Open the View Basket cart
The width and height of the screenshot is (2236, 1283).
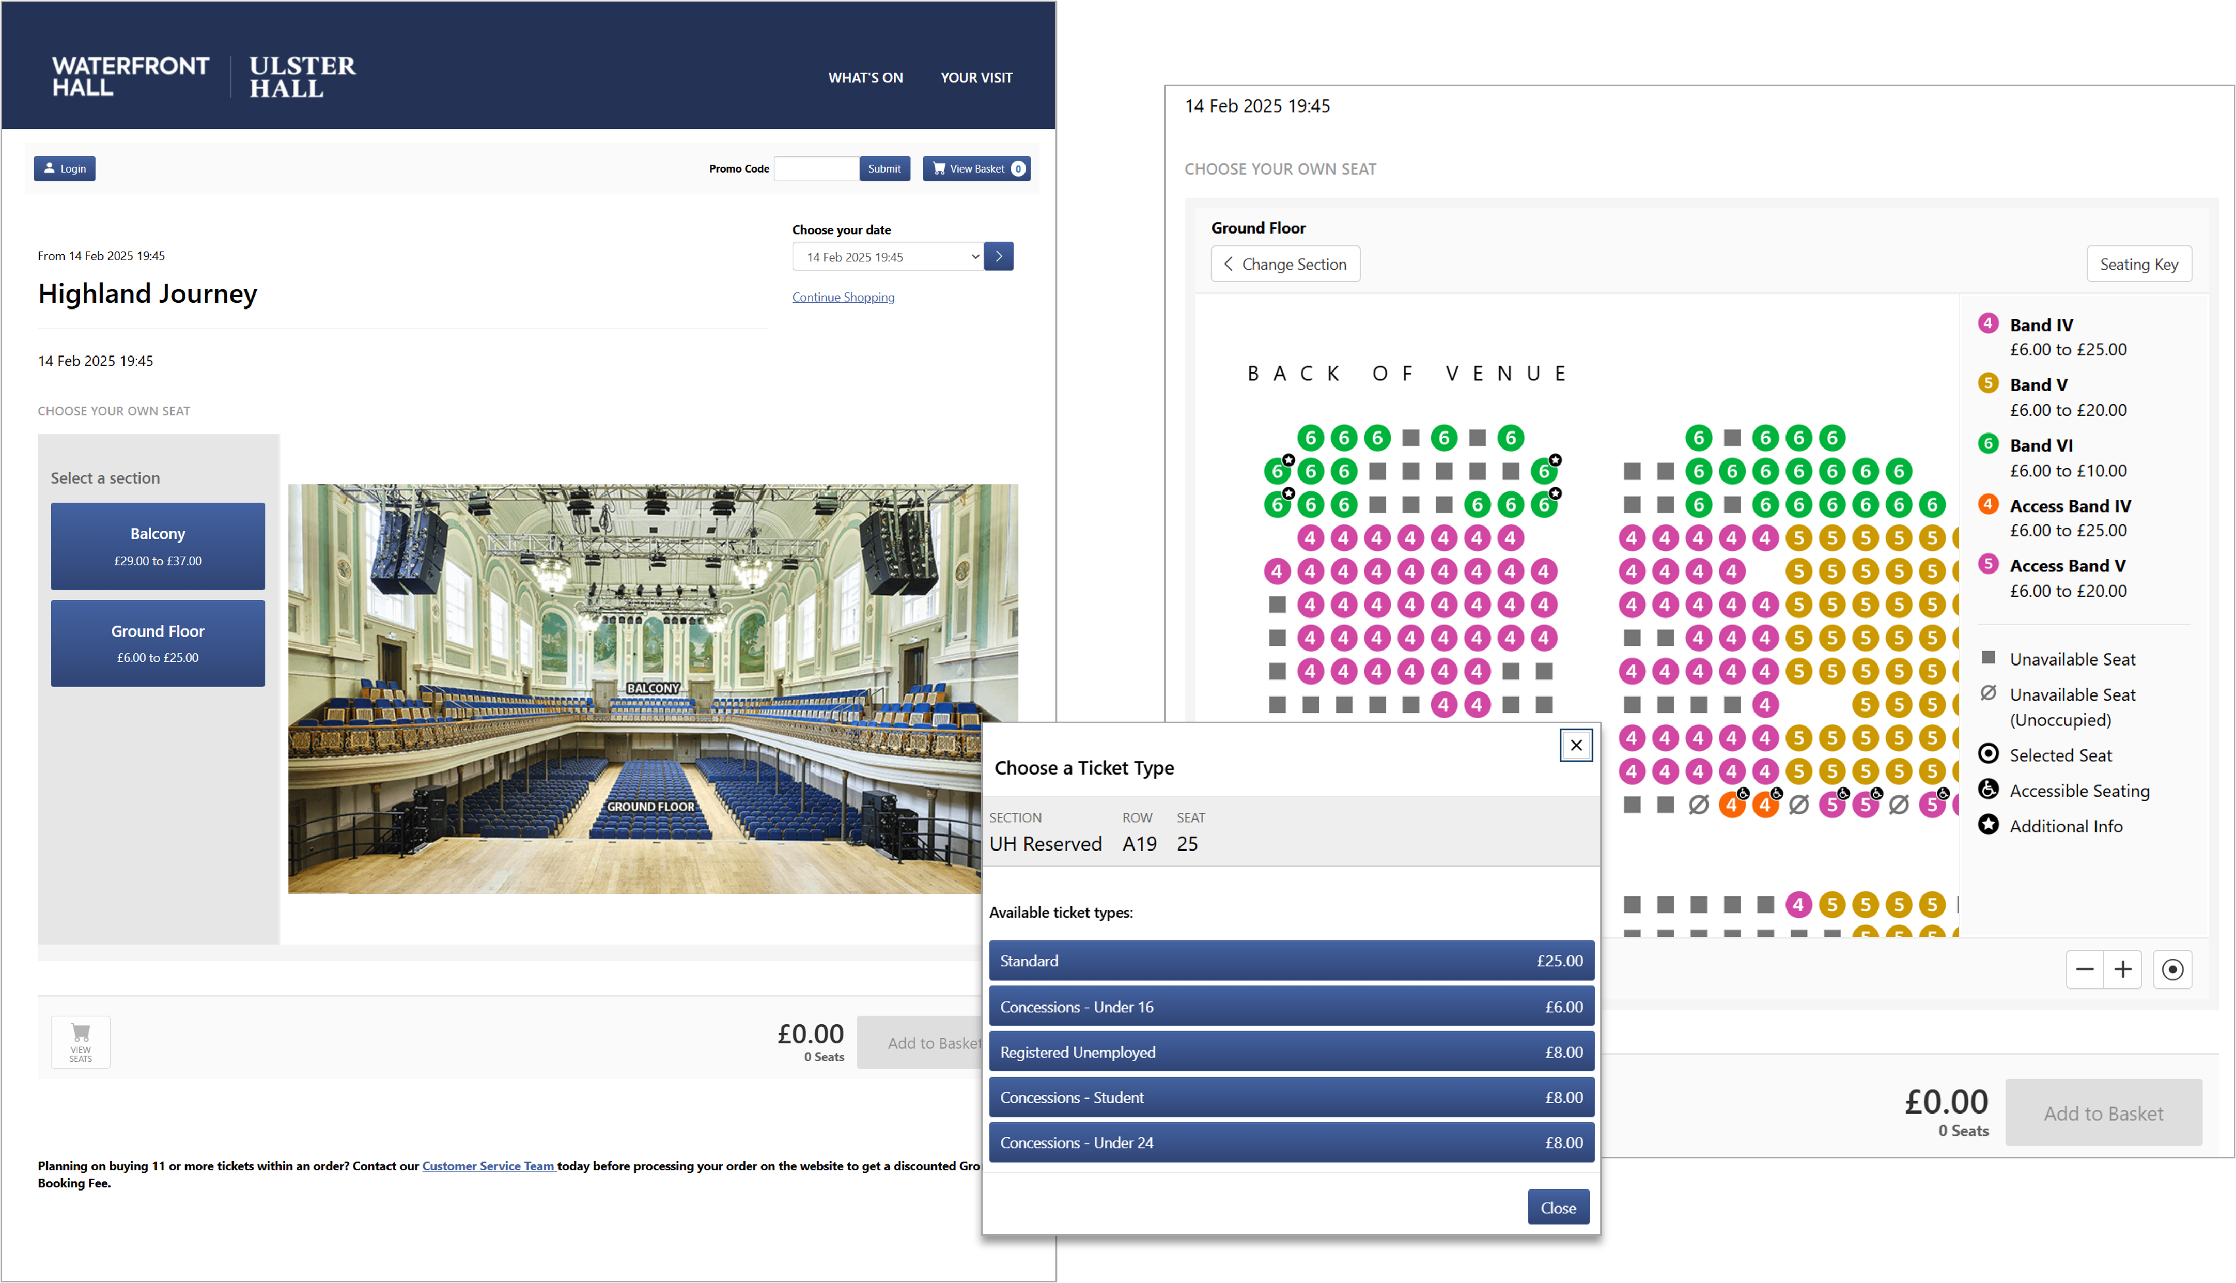976,168
